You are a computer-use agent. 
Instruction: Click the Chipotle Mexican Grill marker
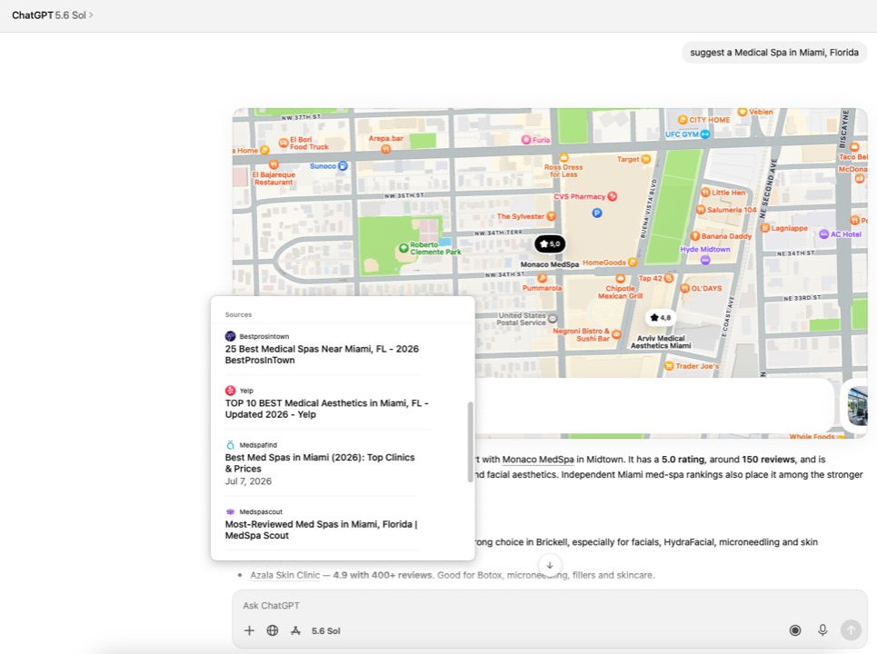coord(620,278)
